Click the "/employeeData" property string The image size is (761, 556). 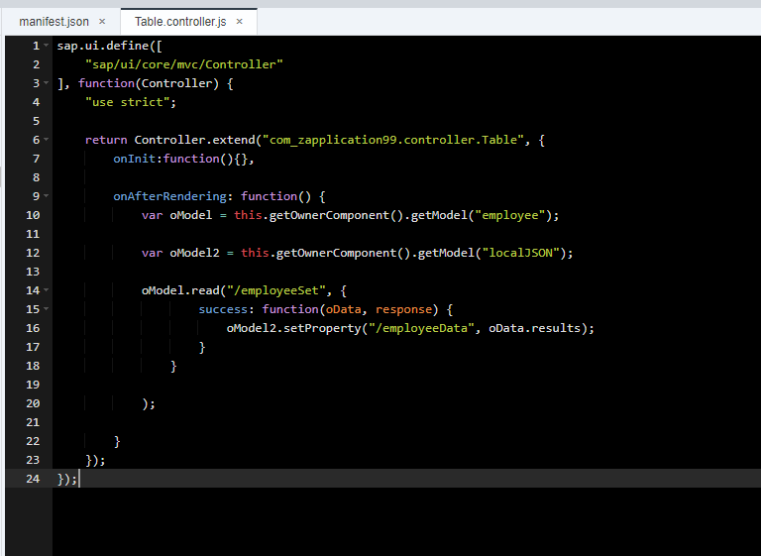(x=421, y=328)
